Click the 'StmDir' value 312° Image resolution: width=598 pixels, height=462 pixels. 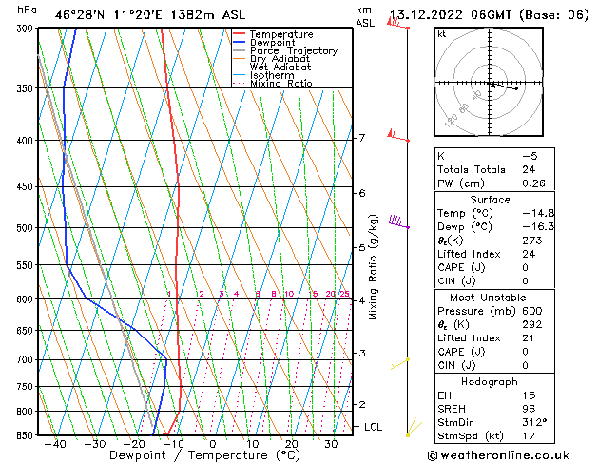point(534,422)
